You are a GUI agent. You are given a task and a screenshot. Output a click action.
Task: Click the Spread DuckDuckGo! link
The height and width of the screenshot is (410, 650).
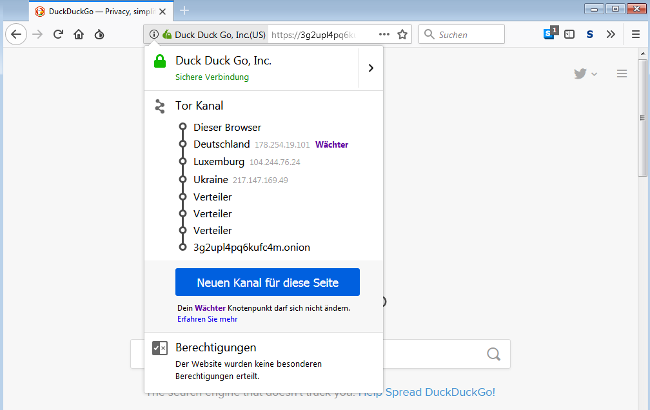[x=440, y=392]
